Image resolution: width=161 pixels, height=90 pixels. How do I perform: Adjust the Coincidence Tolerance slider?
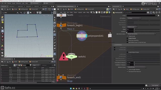[x=147, y=62]
